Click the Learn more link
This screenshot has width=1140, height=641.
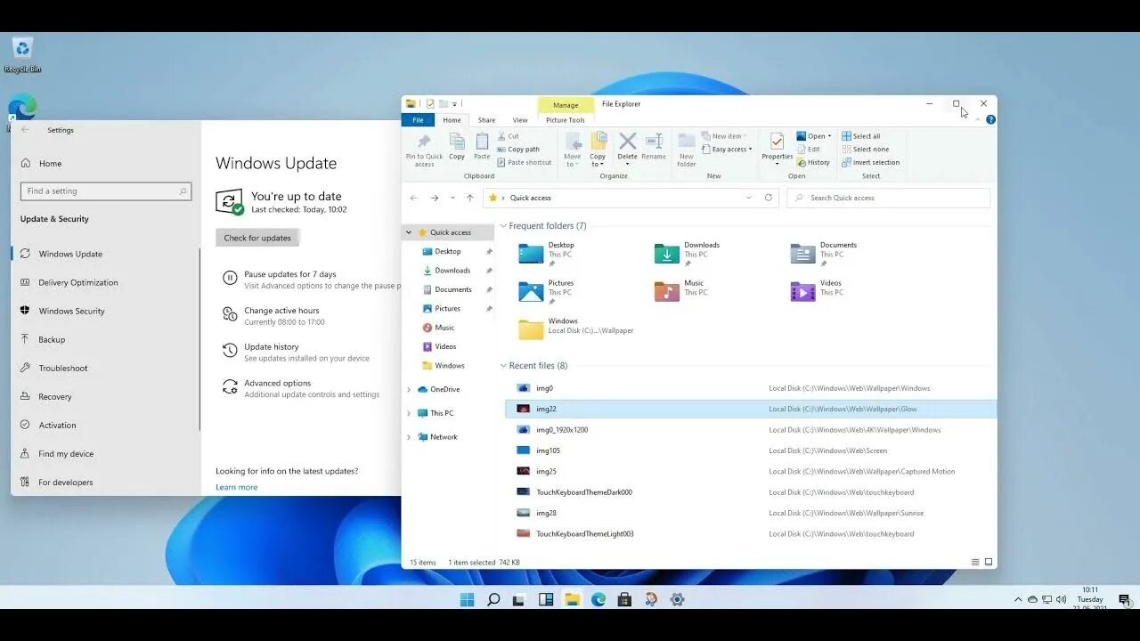pyautogui.click(x=236, y=487)
